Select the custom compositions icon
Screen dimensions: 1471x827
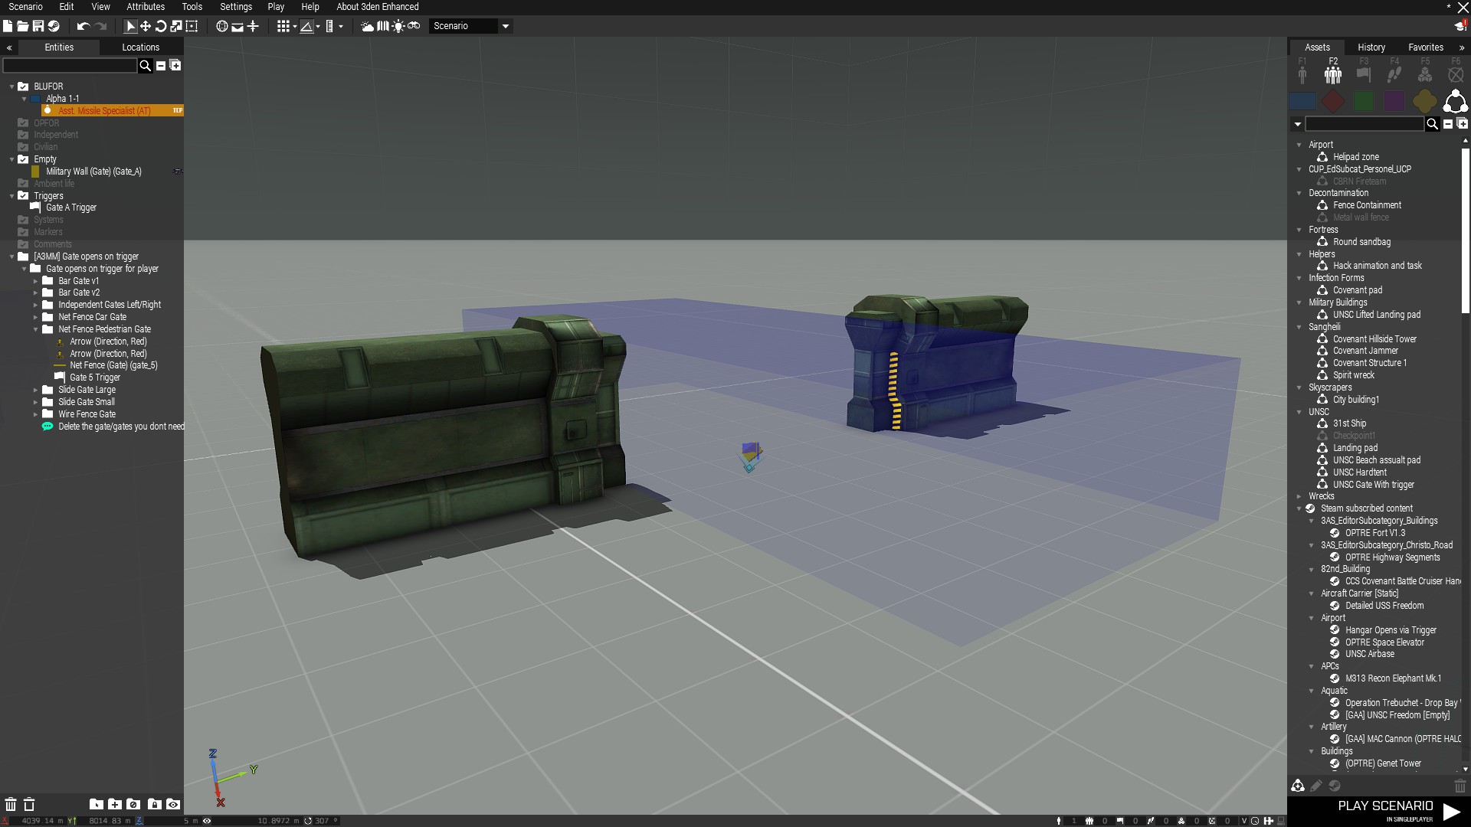[1456, 101]
